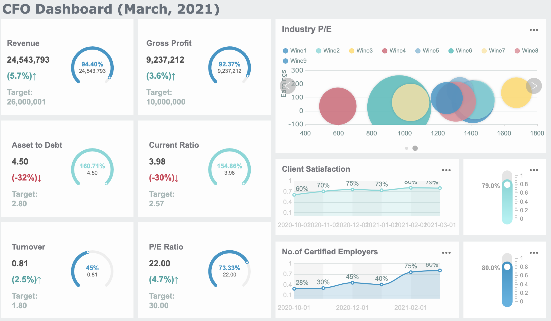Select the second pagination dot under Industry P/E

coord(415,148)
